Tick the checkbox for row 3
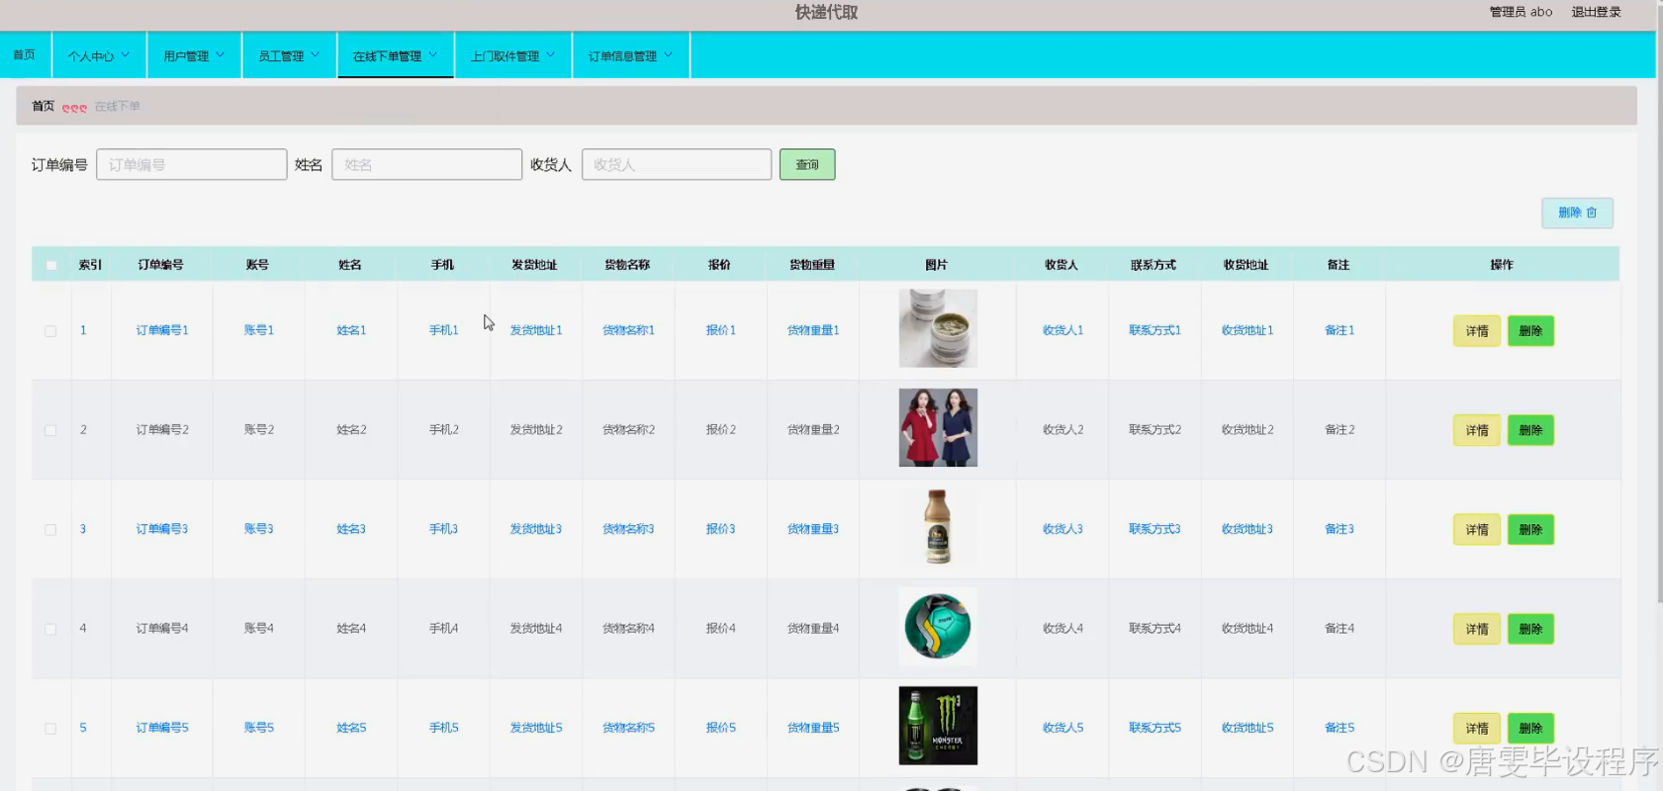Viewport: 1663px width, 791px height. click(50, 530)
